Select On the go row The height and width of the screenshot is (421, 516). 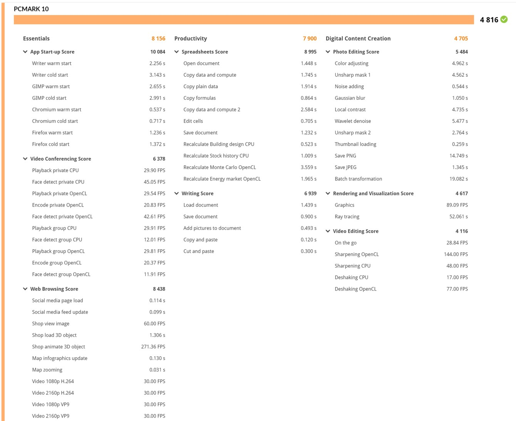(401, 242)
